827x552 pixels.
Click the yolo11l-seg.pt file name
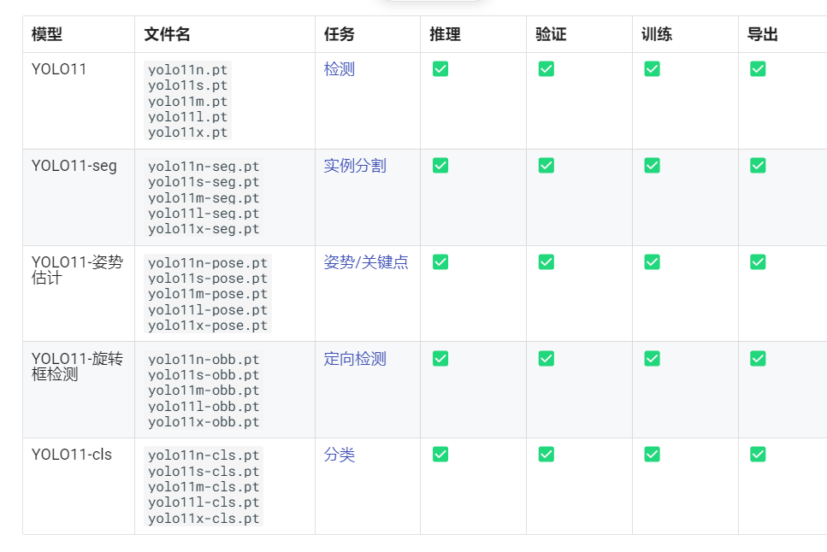(x=204, y=213)
